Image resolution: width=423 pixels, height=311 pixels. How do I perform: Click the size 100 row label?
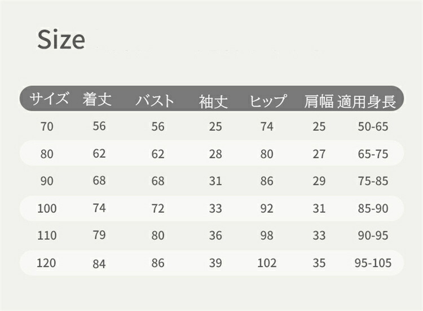pos(47,209)
